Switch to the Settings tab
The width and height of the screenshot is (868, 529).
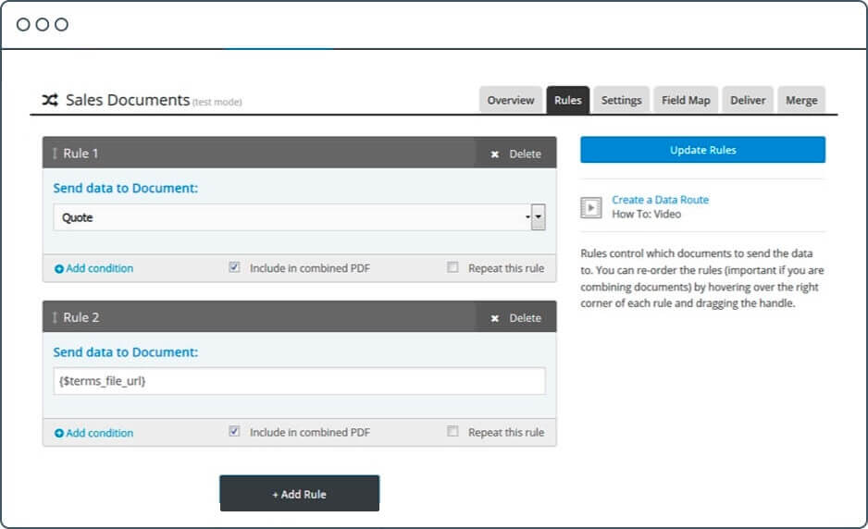coord(621,100)
